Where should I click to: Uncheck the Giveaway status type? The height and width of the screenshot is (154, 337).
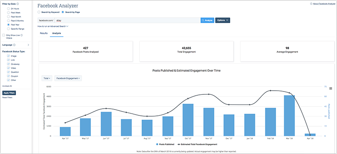(x=8, y=64)
